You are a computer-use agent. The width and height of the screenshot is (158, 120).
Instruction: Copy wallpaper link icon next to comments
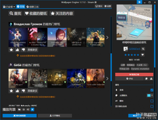146,79
